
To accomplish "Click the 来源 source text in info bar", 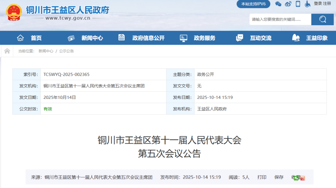I will pos(92,177).
